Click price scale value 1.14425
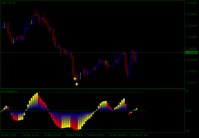Screen dimensions: 199x138 point(191,26)
